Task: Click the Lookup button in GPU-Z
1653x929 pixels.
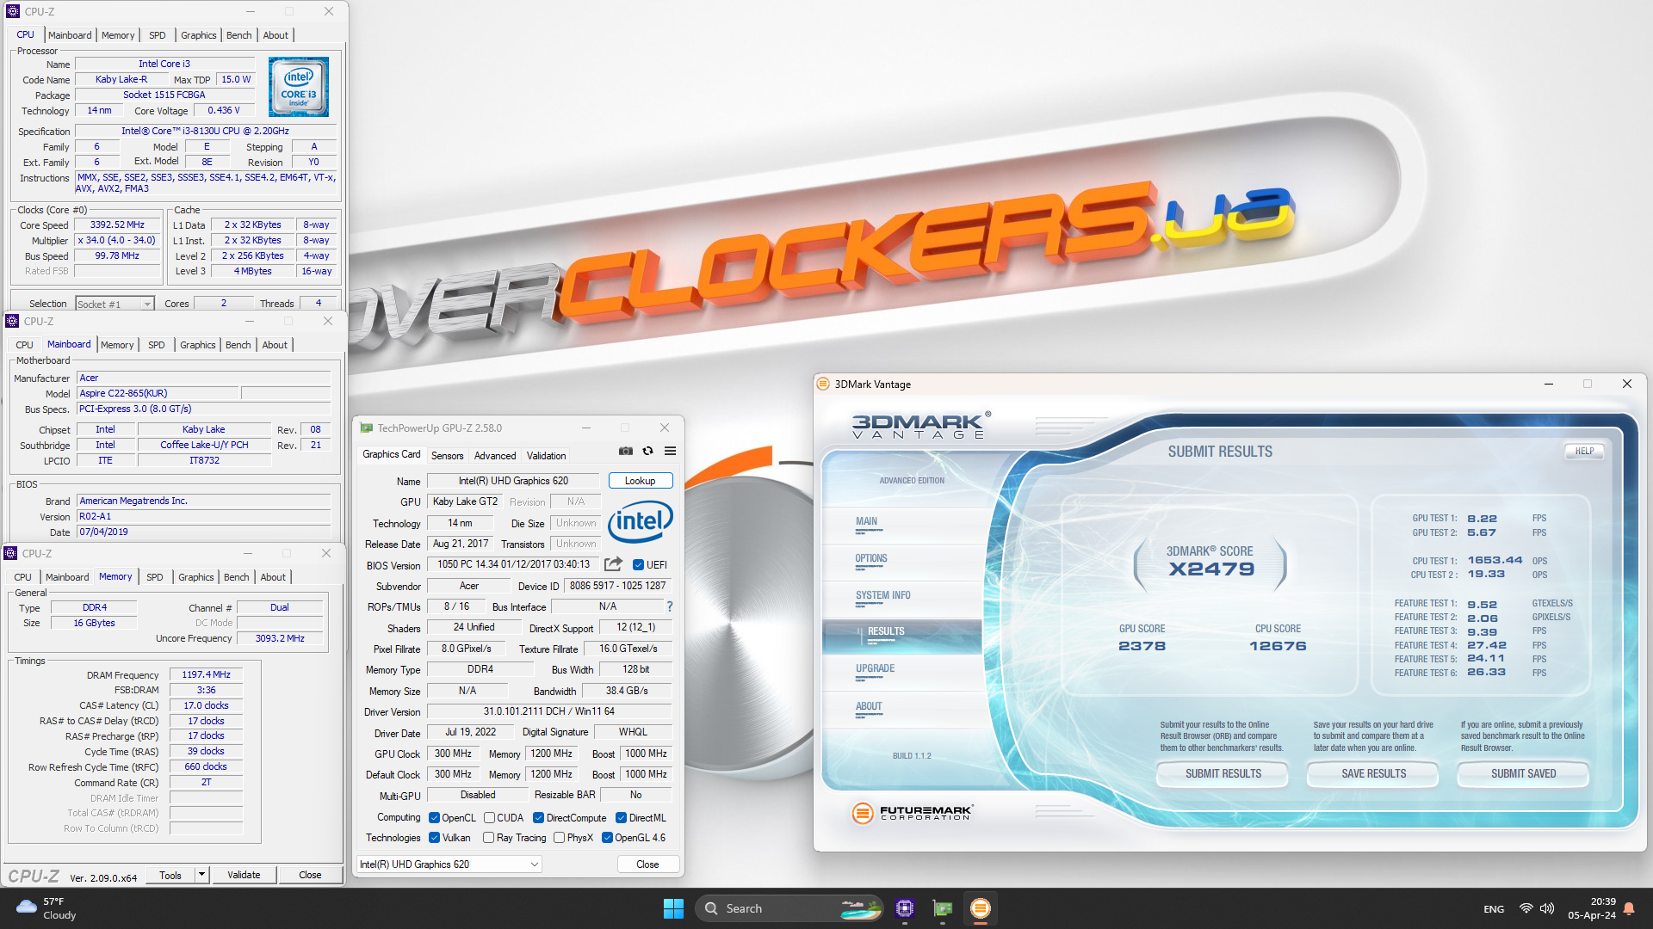Action: pos(640,481)
